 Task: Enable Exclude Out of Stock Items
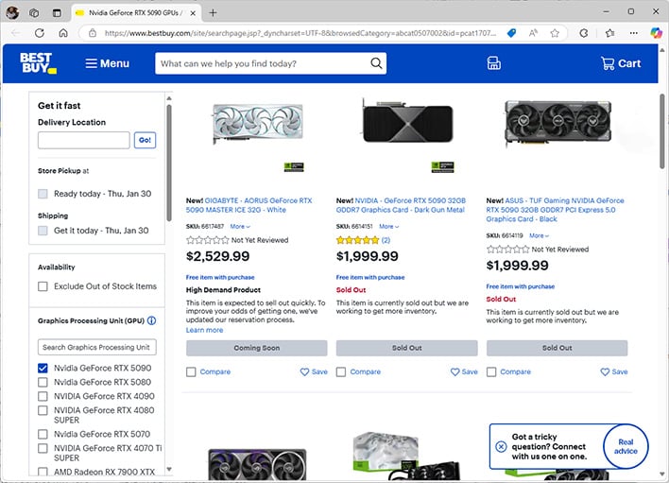[43, 286]
